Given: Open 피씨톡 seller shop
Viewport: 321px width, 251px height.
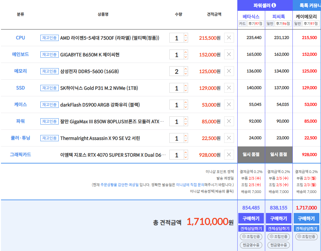Looking at the screenshot, I should (x=279, y=17).
